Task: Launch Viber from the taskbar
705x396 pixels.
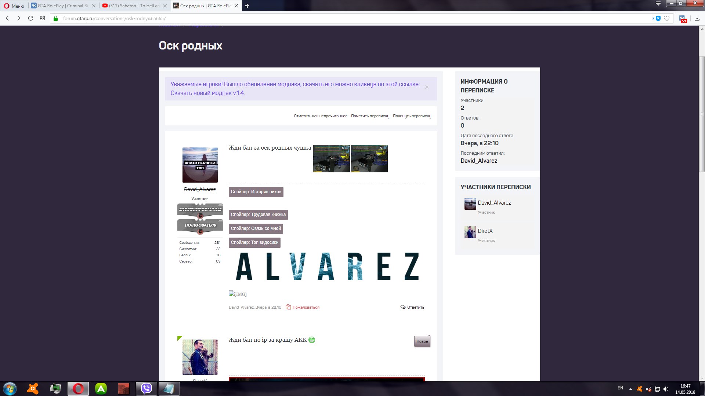Action: tap(146, 389)
